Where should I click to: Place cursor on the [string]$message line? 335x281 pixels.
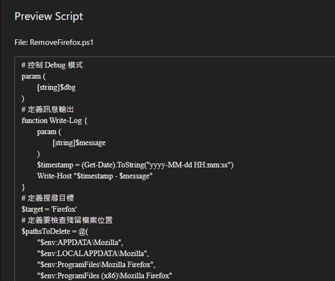tap(79, 143)
